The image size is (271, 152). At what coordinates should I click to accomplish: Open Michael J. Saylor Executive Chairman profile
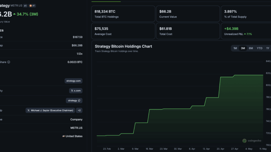click(x=50, y=110)
